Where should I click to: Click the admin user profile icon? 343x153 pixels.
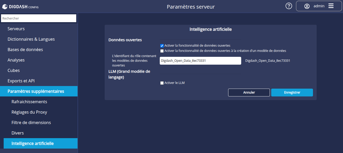coord(307,6)
